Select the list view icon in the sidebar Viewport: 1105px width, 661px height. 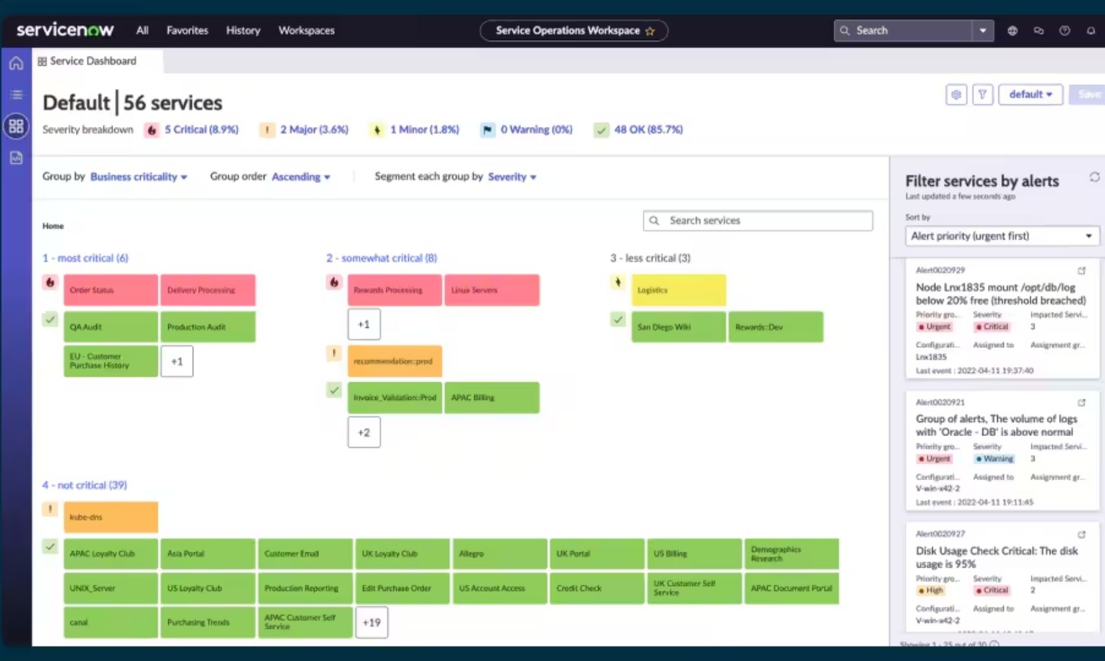[x=16, y=94]
